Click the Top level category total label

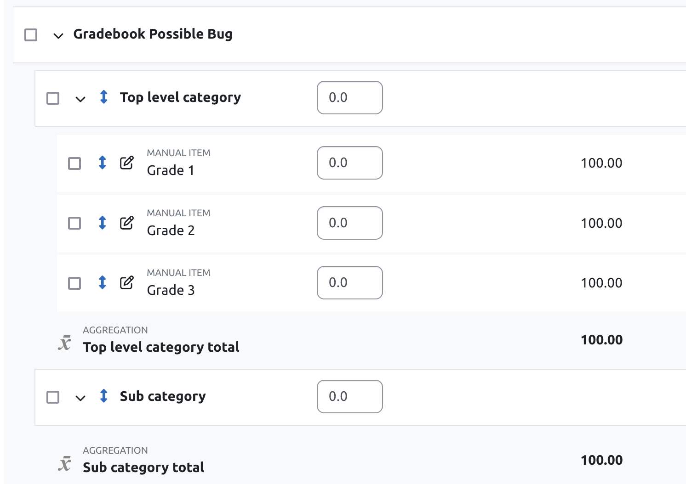click(161, 347)
